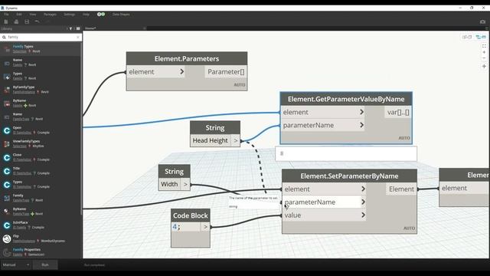Click the magnifier icon in library search
Image resolution: width=490 pixels, height=276 pixels.
point(4,38)
